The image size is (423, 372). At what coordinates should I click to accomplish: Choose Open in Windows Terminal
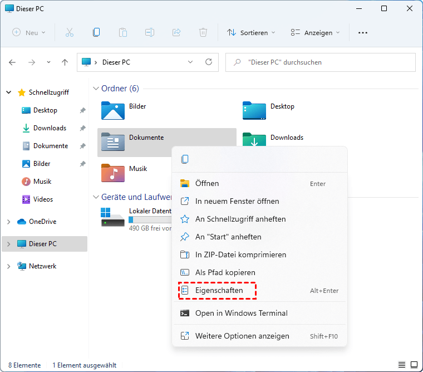tap(259, 313)
